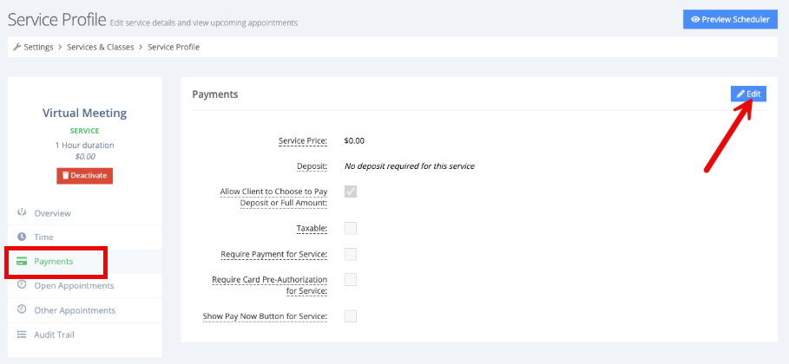Click the Service Profile page heading
The width and height of the screenshot is (789, 364).
[x=57, y=20]
